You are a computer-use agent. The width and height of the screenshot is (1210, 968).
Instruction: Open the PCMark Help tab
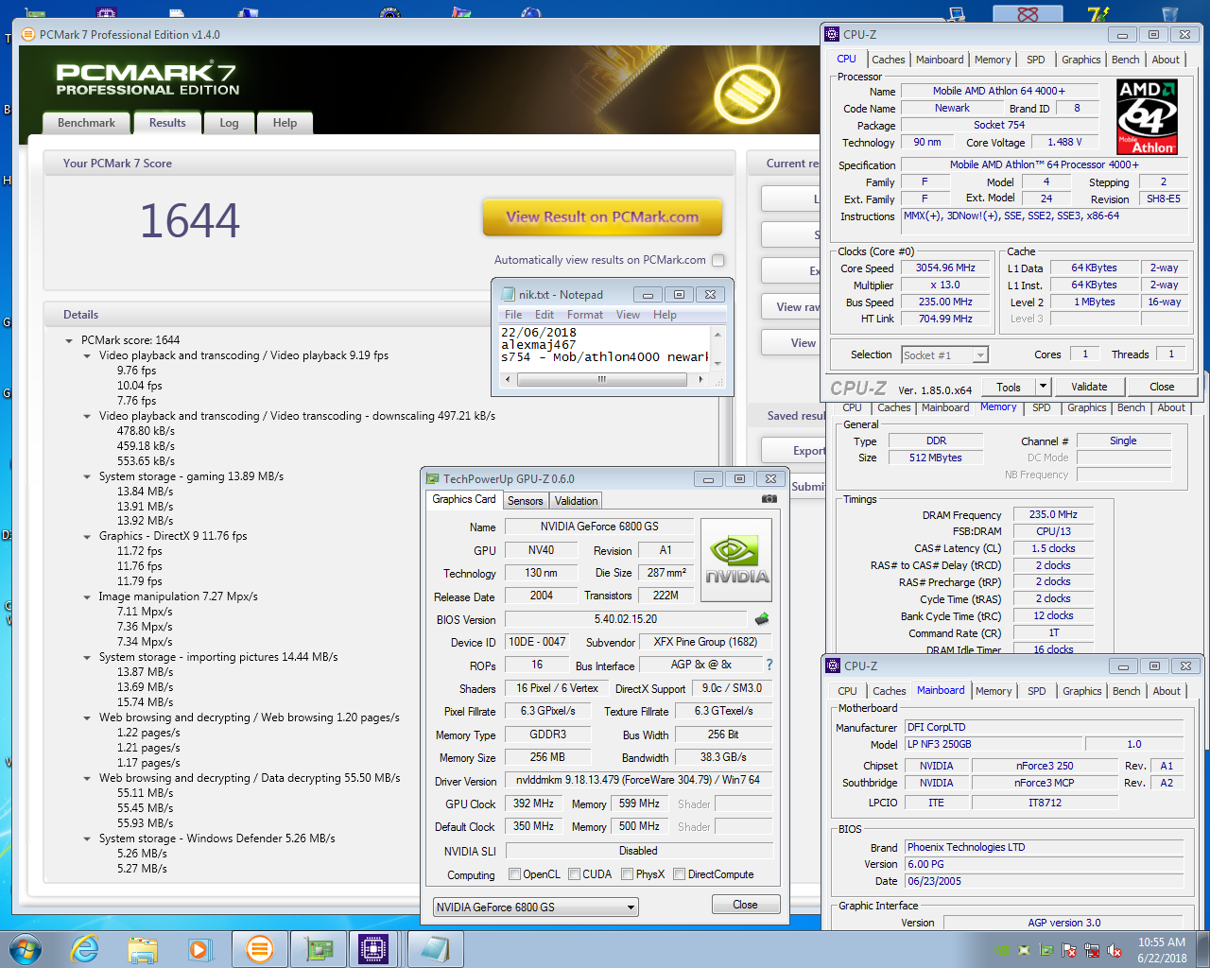[x=285, y=123]
